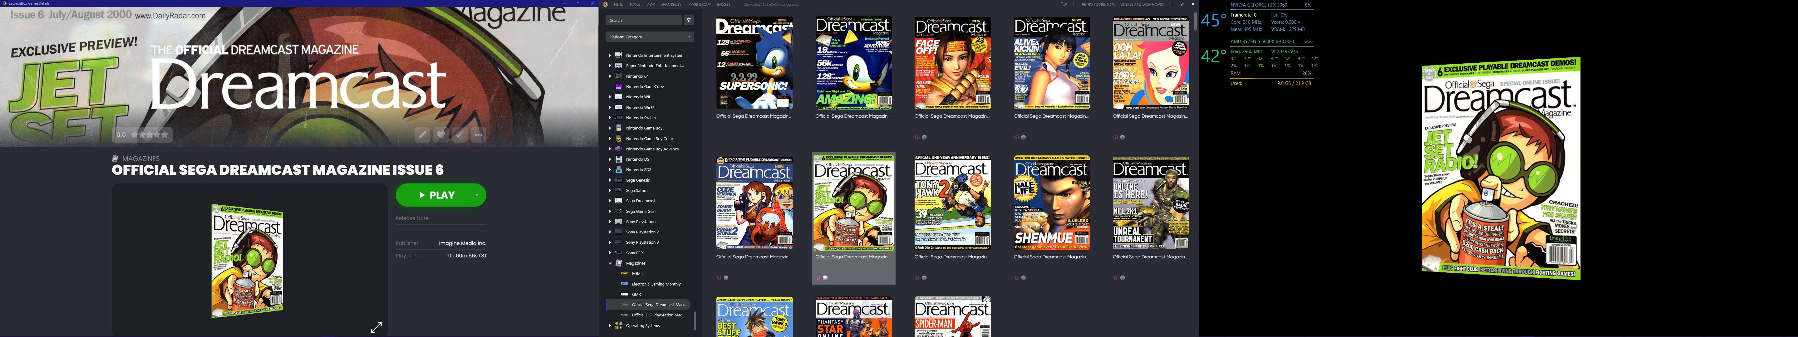Open the ARRANGE BY menu
Screen dimensions: 1798x337
coord(671,4)
